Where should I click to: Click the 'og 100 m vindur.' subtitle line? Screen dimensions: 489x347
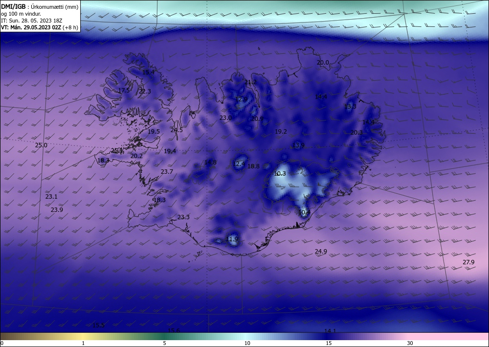21,14
